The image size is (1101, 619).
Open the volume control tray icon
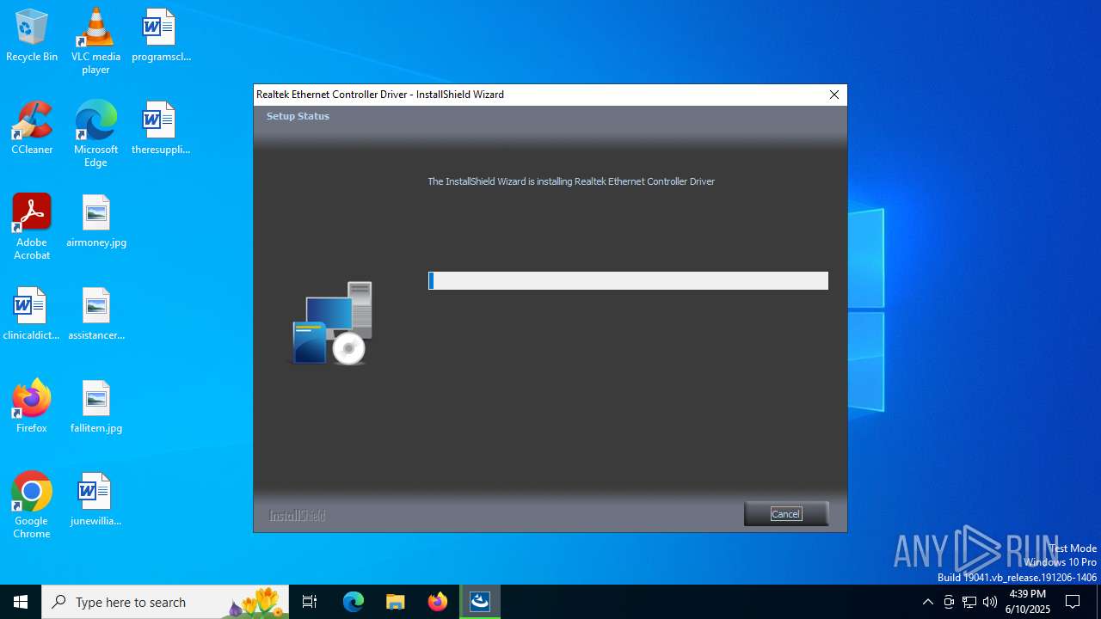tap(990, 602)
